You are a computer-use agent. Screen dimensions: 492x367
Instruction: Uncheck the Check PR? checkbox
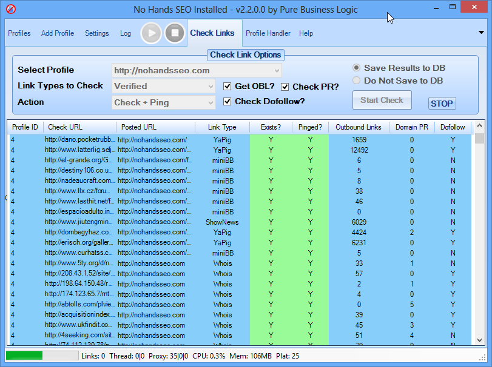point(285,87)
